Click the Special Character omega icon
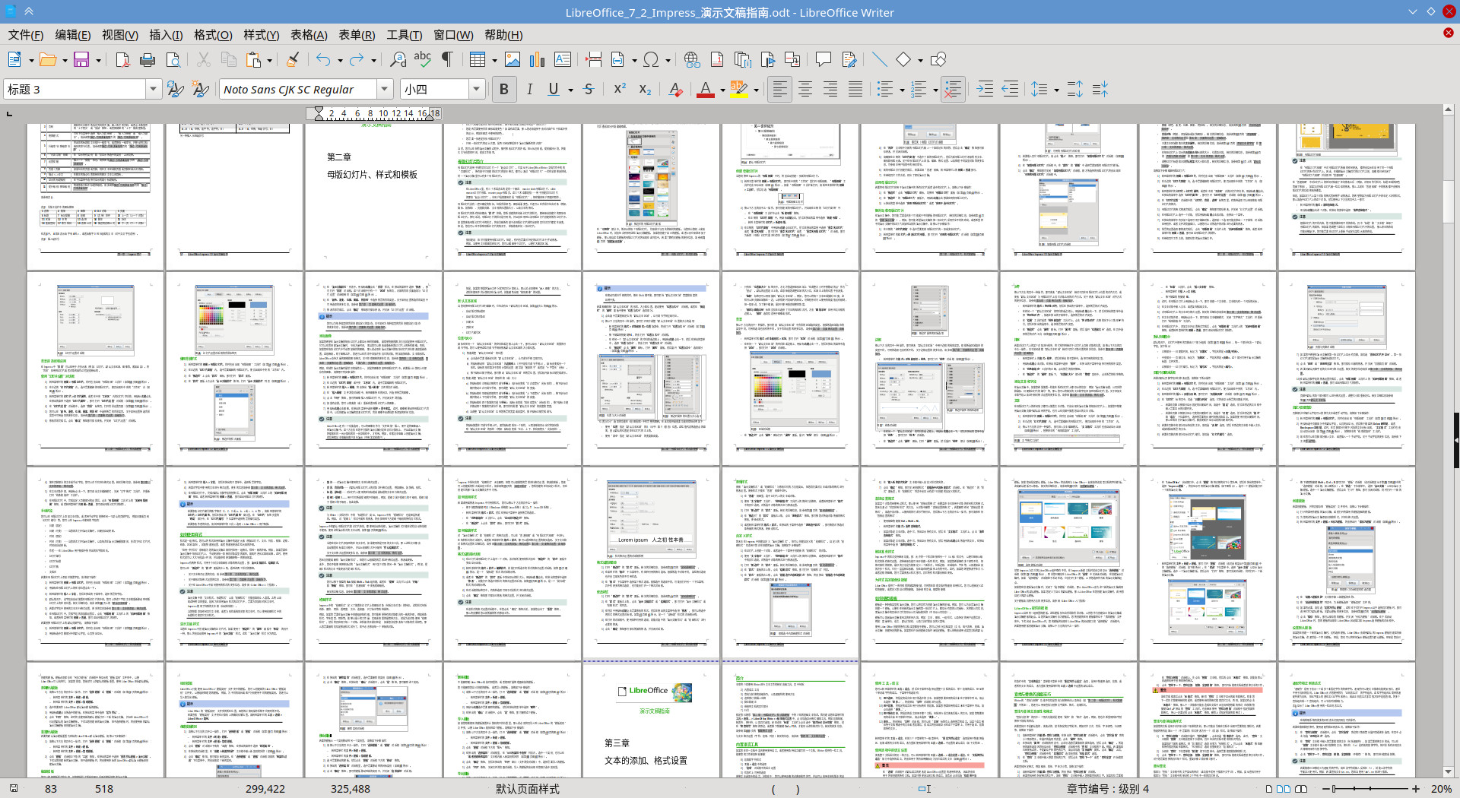Image resolution: width=1460 pixels, height=798 pixels. coord(651,59)
